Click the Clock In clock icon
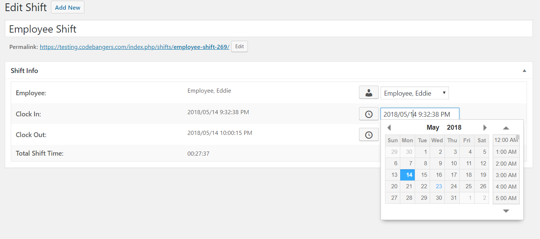The width and height of the screenshot is (540, 239). (x=368, y=114)
